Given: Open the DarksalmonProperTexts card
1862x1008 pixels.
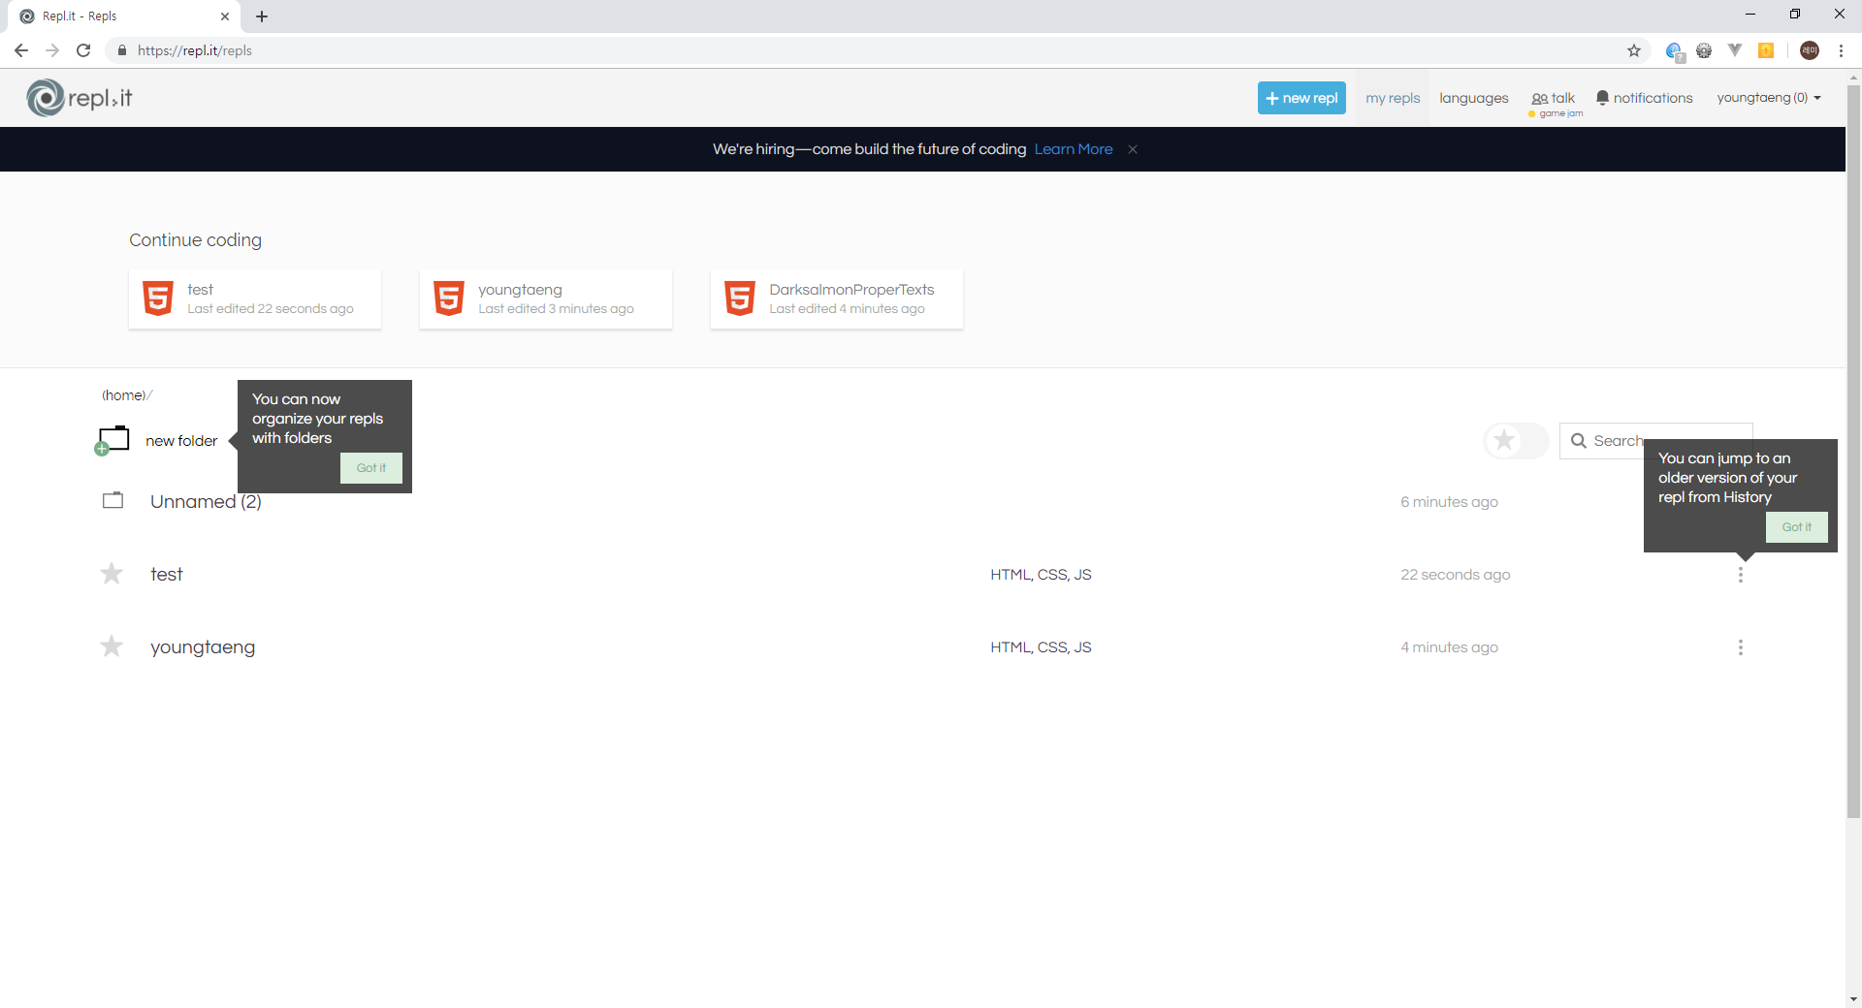Looking at the screenshot, I should [x=837, y=299].
